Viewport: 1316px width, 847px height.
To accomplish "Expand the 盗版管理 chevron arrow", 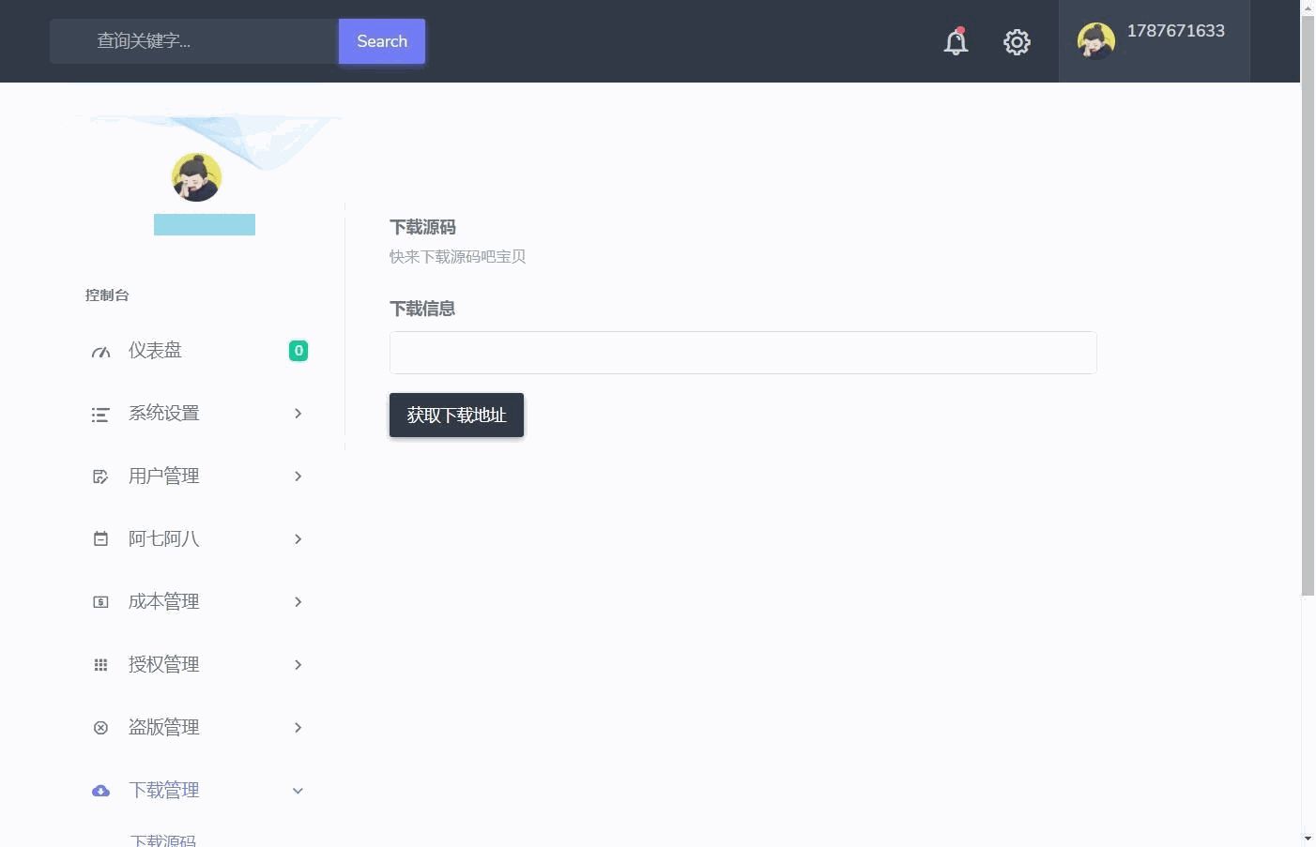I will [x=298, y=728].
